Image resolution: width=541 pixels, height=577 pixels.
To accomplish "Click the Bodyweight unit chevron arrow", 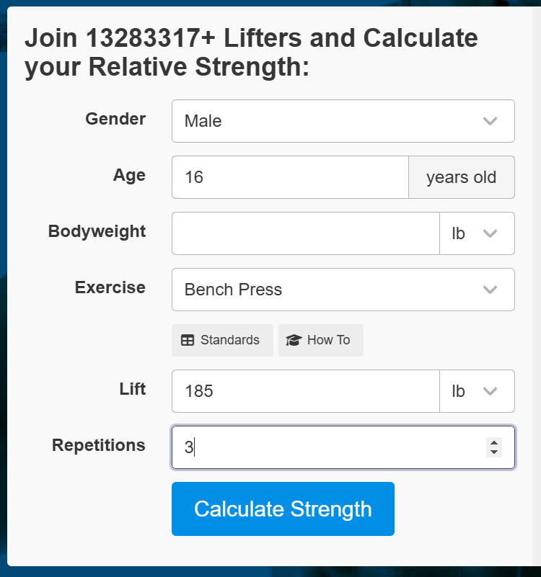I will pos(490,233).
